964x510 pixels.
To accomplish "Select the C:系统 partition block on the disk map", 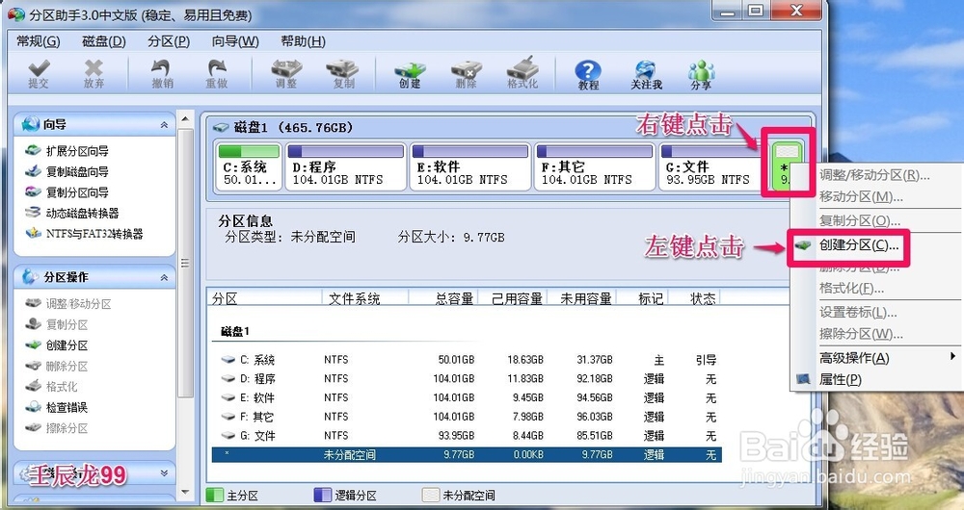I will click(249, 166).
